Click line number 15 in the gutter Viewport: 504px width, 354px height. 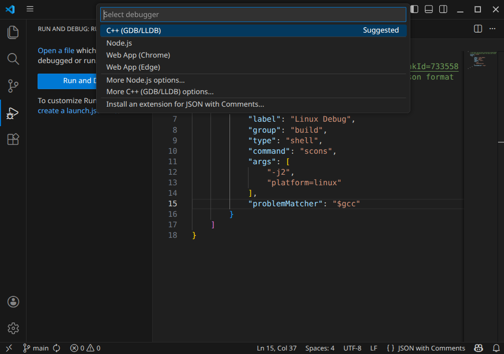coord(173,204)
